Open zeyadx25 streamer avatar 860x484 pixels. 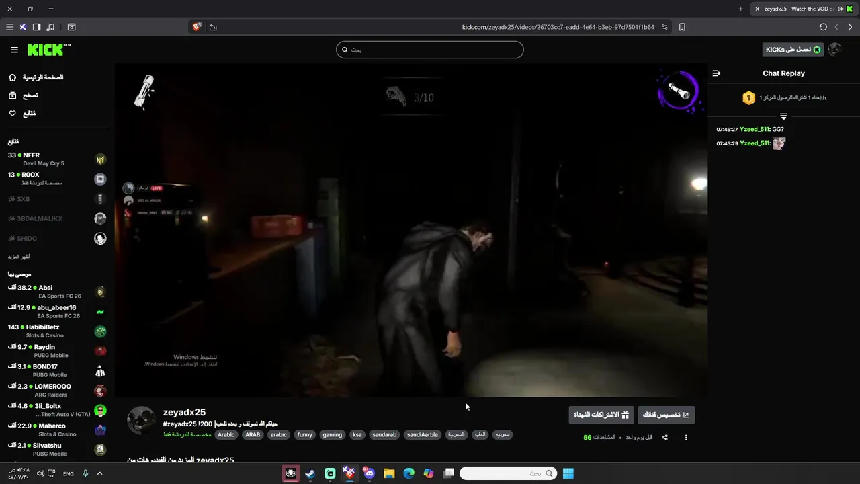(x=141, y=420)
